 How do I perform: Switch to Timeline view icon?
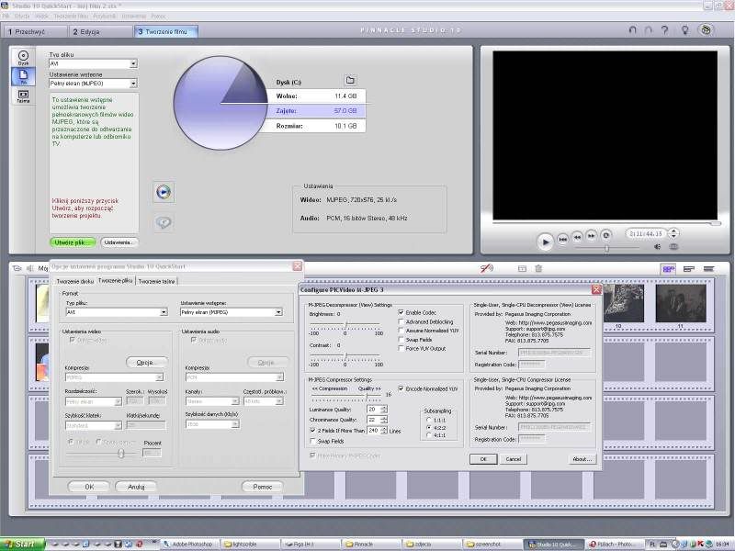688,269
